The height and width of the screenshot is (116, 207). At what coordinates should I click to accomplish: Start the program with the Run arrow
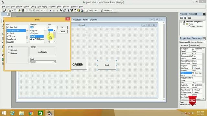[x=50, y=11]
